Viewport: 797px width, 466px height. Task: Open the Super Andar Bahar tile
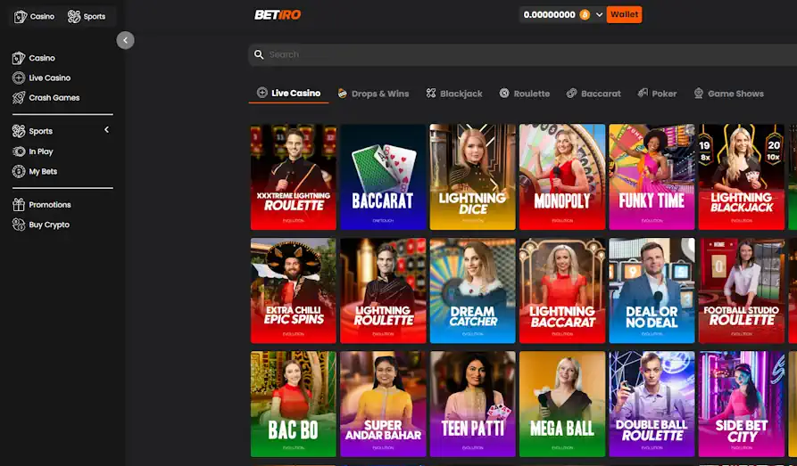[383, 404]
